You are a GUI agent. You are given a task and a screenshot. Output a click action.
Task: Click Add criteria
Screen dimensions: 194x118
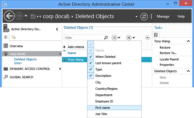point(74,47)
